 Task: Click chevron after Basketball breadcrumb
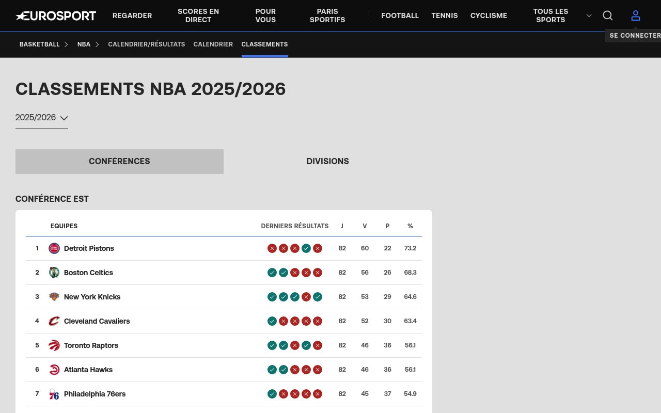[66, 44]
